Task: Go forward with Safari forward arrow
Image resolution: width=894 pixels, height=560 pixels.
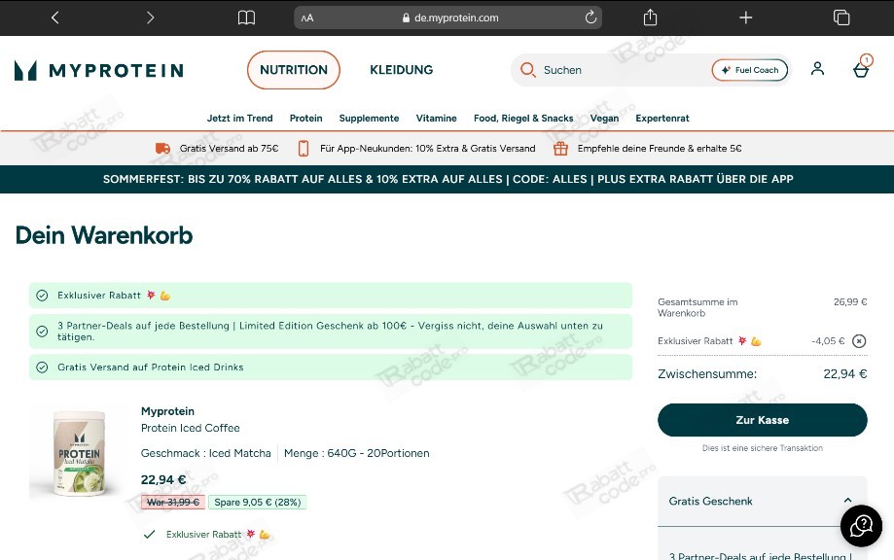Action: point(150,17)
